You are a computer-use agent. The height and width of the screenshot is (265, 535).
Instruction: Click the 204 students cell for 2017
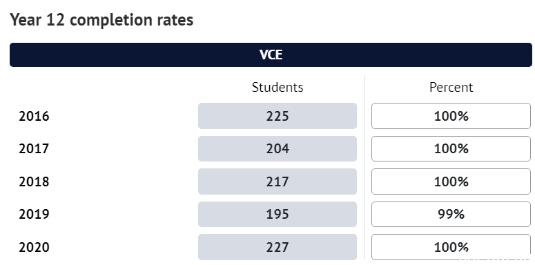278,148
